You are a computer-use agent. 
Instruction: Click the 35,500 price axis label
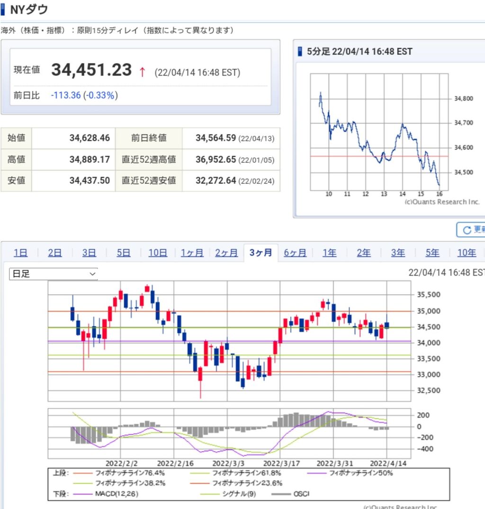429,295
